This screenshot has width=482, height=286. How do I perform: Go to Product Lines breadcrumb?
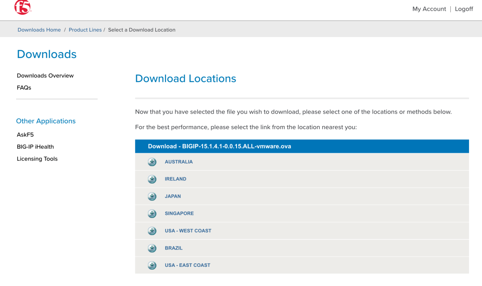click(x=85, y=30)
